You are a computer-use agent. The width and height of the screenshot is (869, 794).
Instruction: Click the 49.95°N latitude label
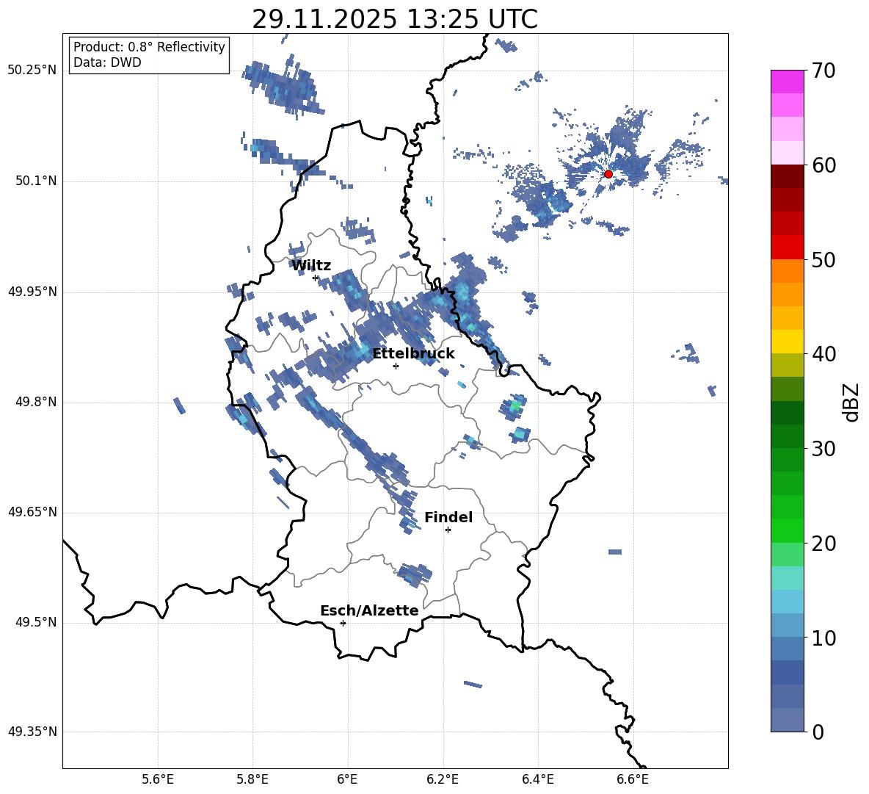click(32, 292)
